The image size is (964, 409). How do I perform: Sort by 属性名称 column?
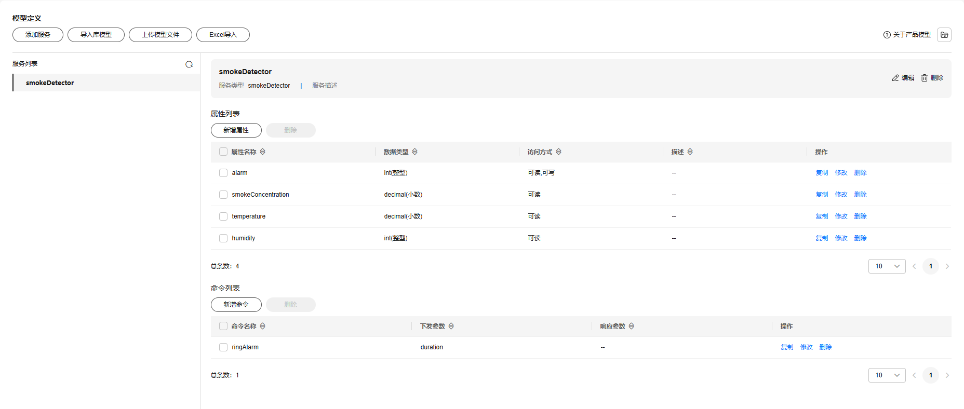click(x=263, y=152)
